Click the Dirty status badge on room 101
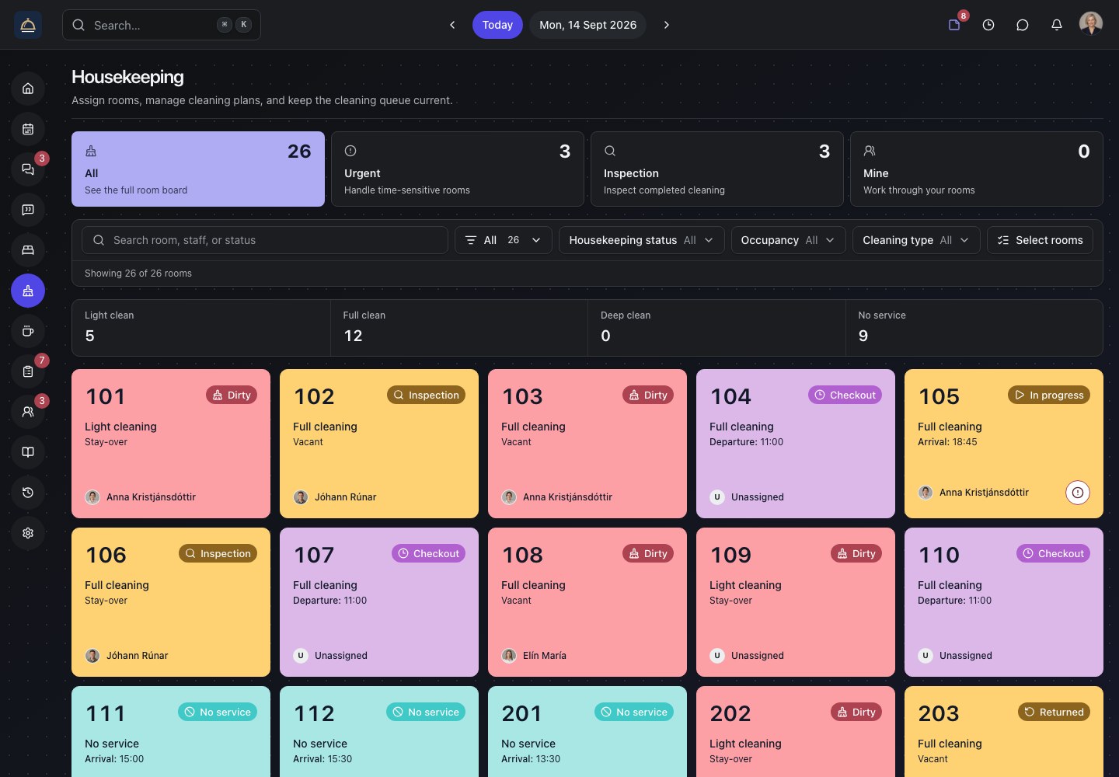Image resolution: width=1119 pixels, height=777 pixels. pos(232,395)
